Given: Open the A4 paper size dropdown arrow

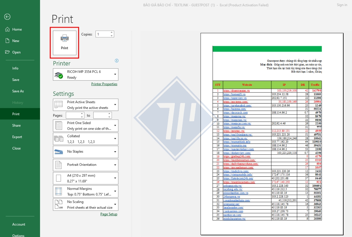Looking at the screenshot, I should pyautogui.click(x=115, y=178).
